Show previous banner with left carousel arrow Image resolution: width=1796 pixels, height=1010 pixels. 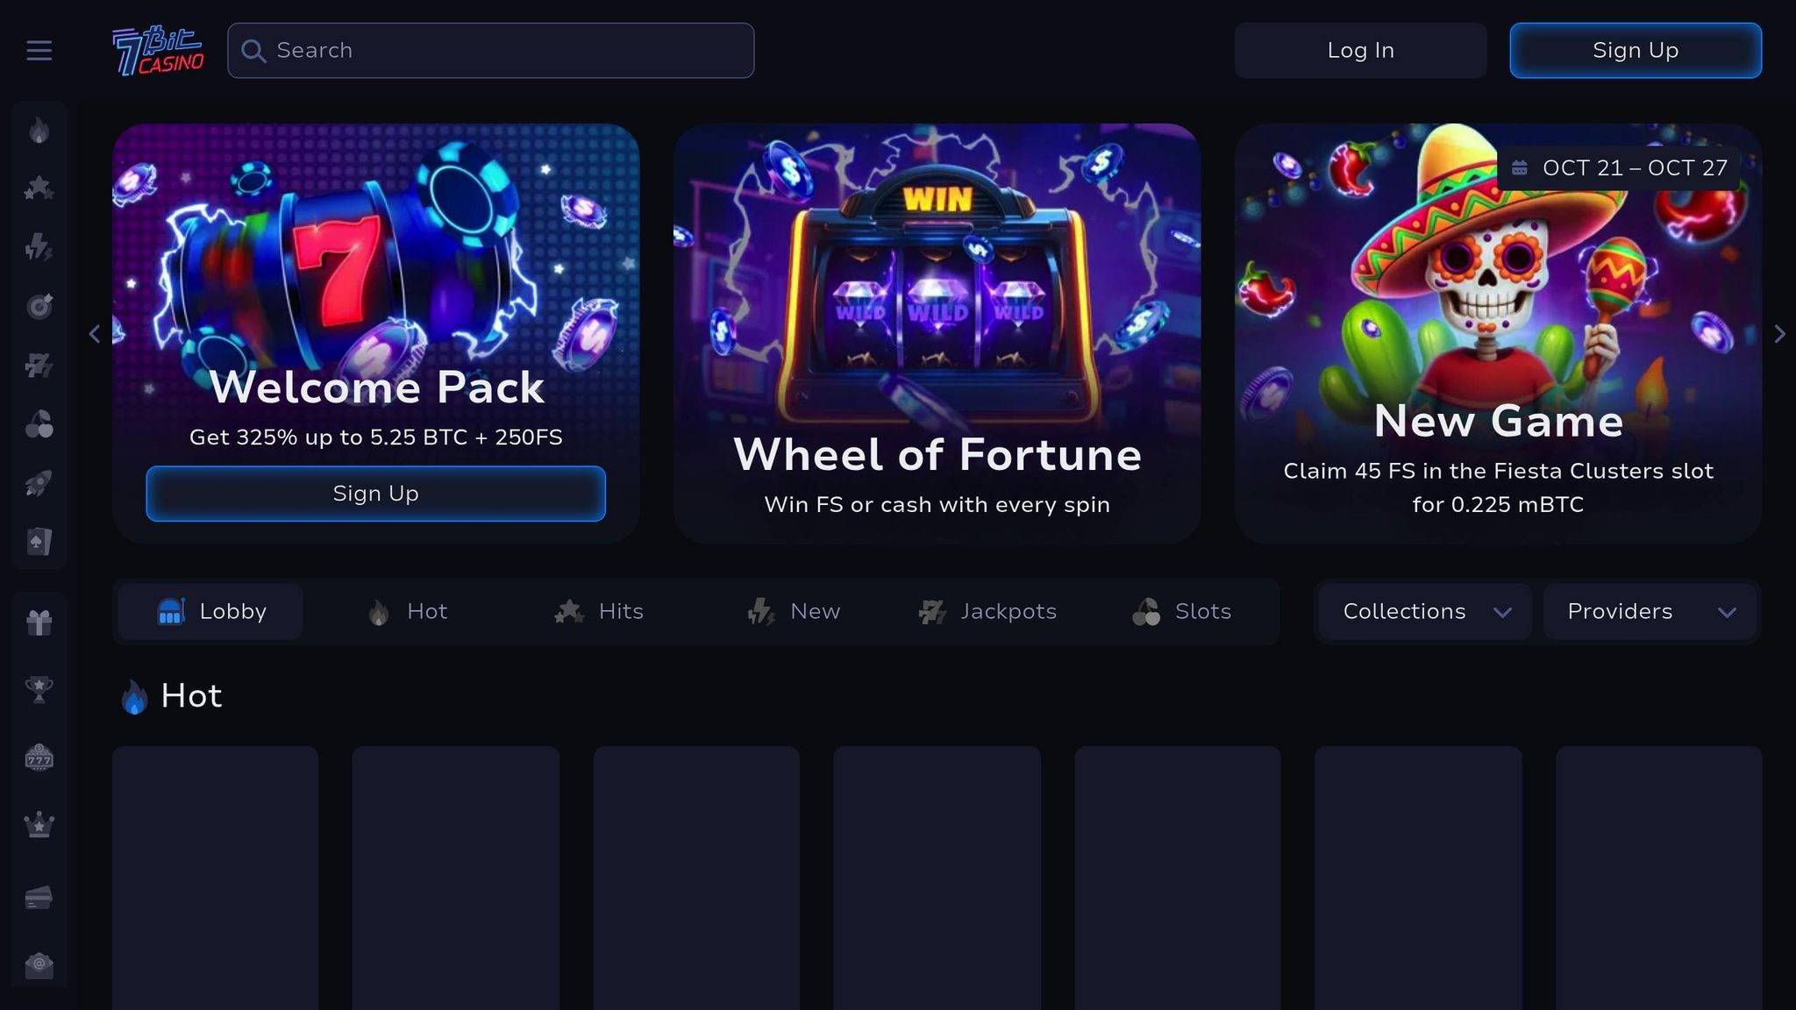tap(95, 334)
